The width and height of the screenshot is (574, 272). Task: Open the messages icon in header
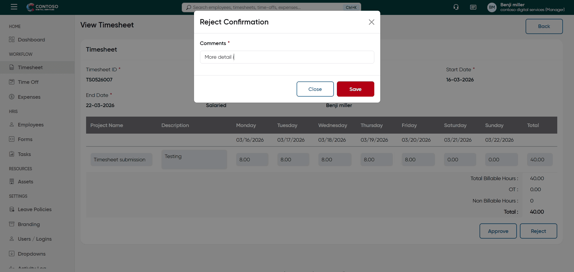click(x=473, y=7)
